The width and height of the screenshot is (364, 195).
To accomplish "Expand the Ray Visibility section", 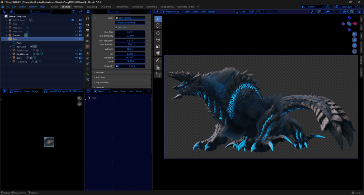I will pyautogui.click(x=121, y=83).
